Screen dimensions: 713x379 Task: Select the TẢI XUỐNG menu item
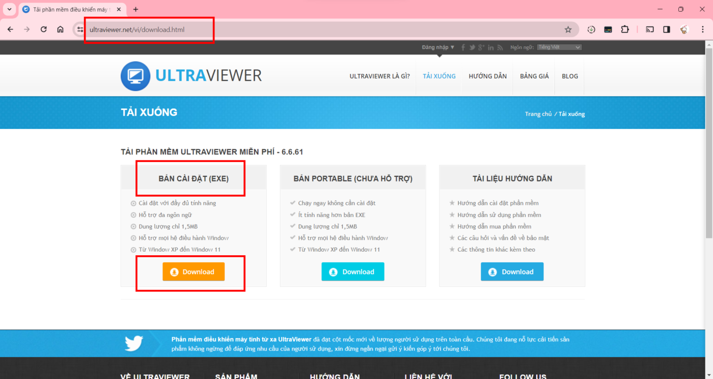[x=439, y=76]
